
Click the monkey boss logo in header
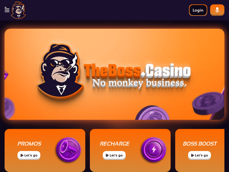(18, 10)
